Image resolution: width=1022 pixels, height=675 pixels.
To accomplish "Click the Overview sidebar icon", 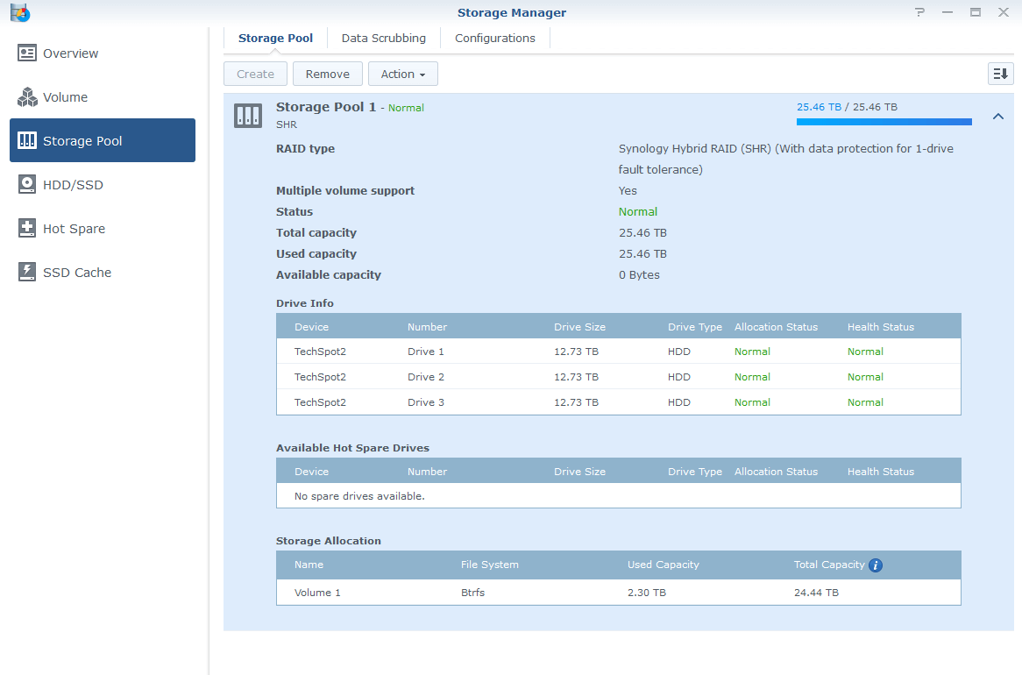I will tap(27, 53).
